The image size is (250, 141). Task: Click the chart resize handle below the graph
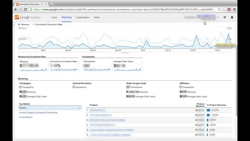[x=125, y=52]
